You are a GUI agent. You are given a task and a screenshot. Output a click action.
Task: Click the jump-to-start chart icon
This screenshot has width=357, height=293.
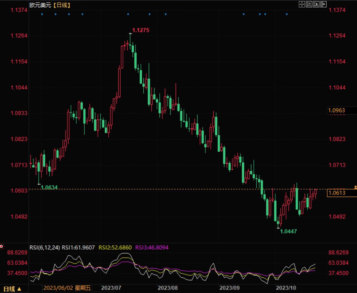tap(309, 4)
